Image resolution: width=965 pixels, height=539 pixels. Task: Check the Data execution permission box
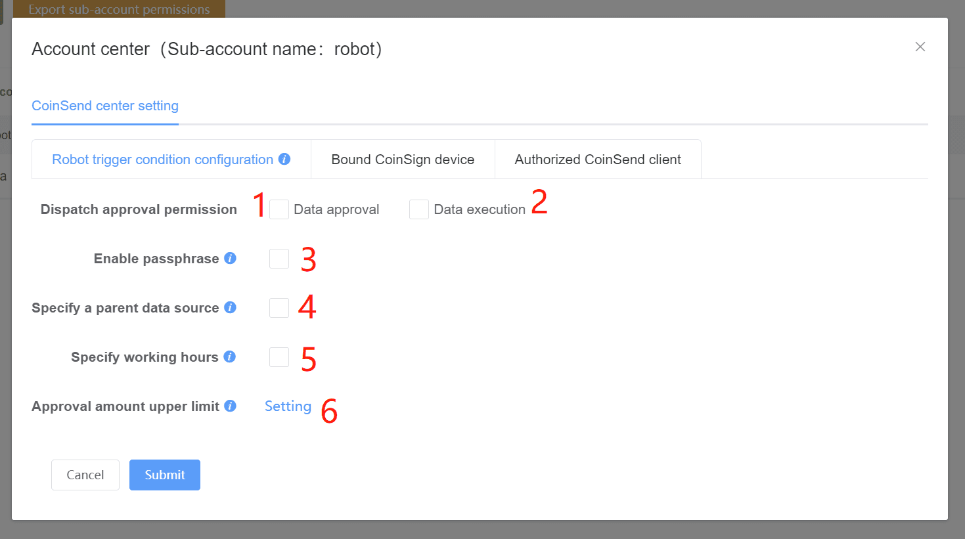[419, 209]
